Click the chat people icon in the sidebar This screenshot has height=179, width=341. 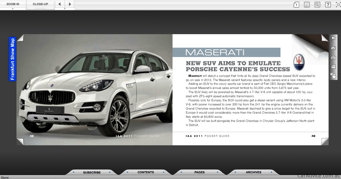[x=333, y=76]
